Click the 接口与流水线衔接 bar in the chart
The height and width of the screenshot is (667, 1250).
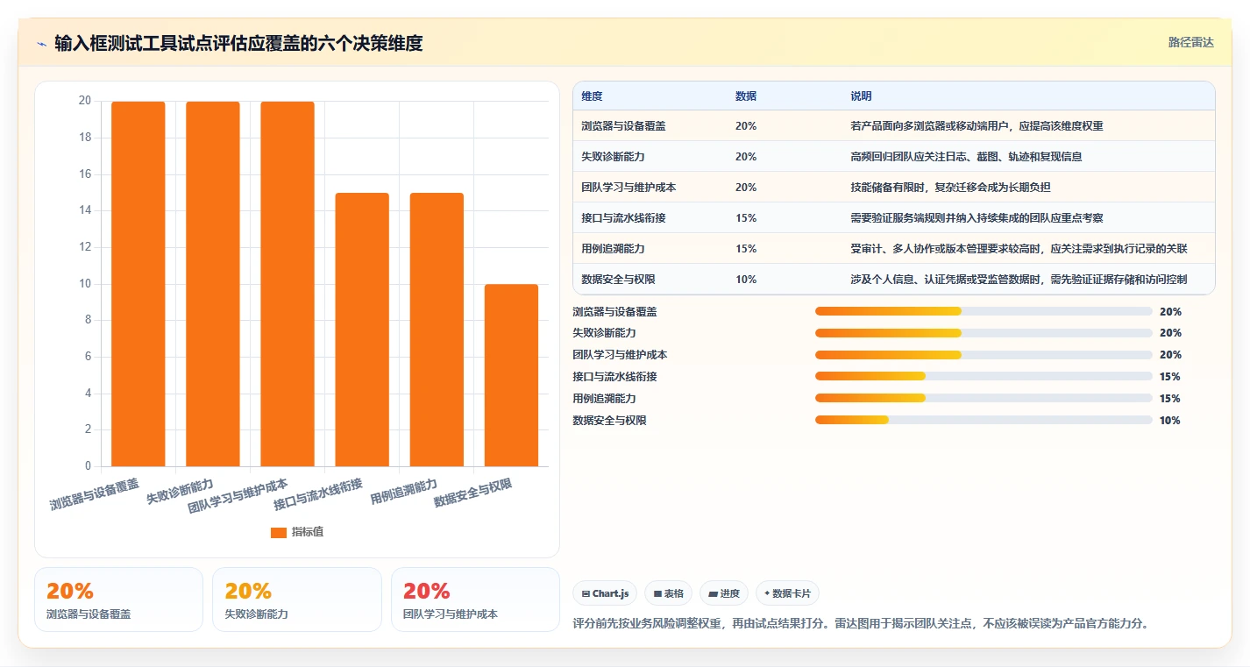[362, 330]
